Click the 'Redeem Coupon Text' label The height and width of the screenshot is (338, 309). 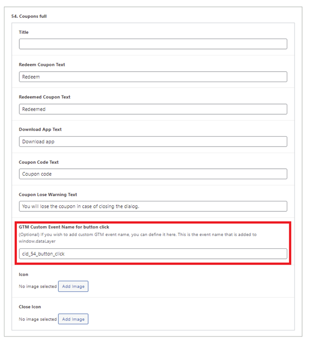[42, 64]
